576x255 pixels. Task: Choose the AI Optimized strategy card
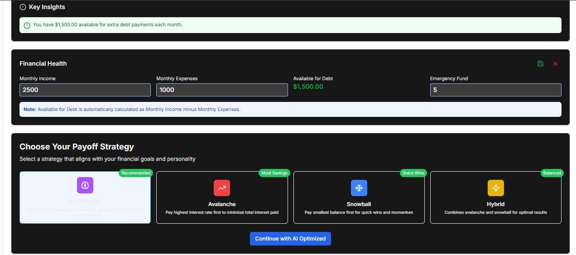coord(85,197)
